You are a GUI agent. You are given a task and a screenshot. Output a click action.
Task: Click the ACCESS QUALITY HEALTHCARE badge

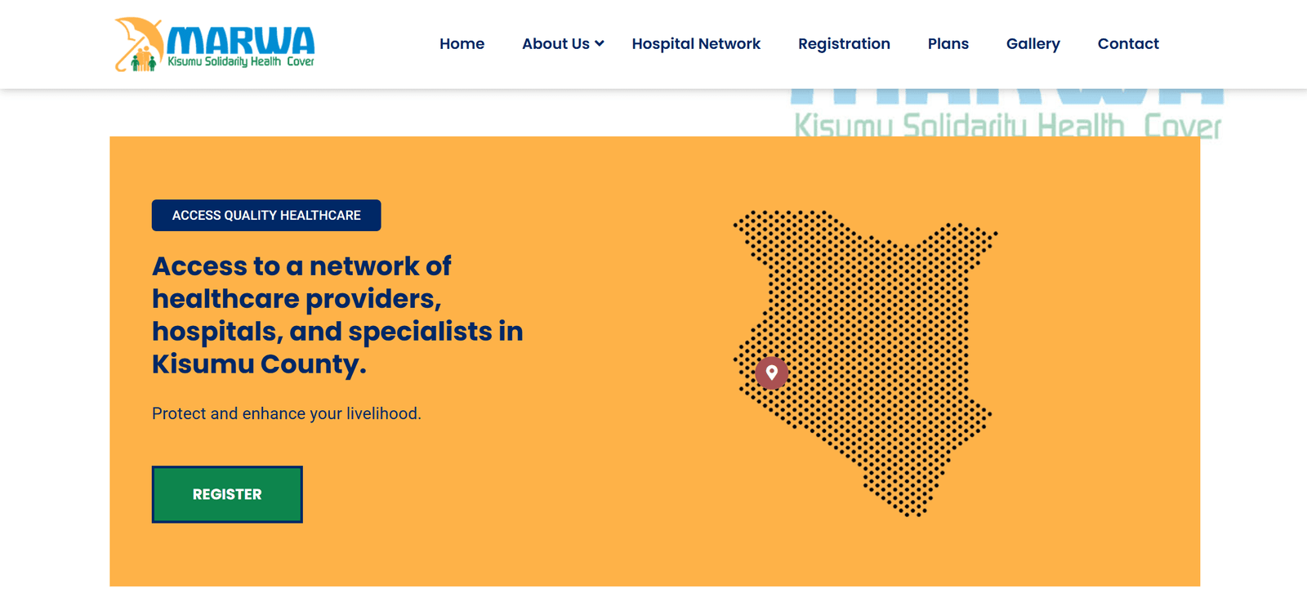tap(266, 216)
